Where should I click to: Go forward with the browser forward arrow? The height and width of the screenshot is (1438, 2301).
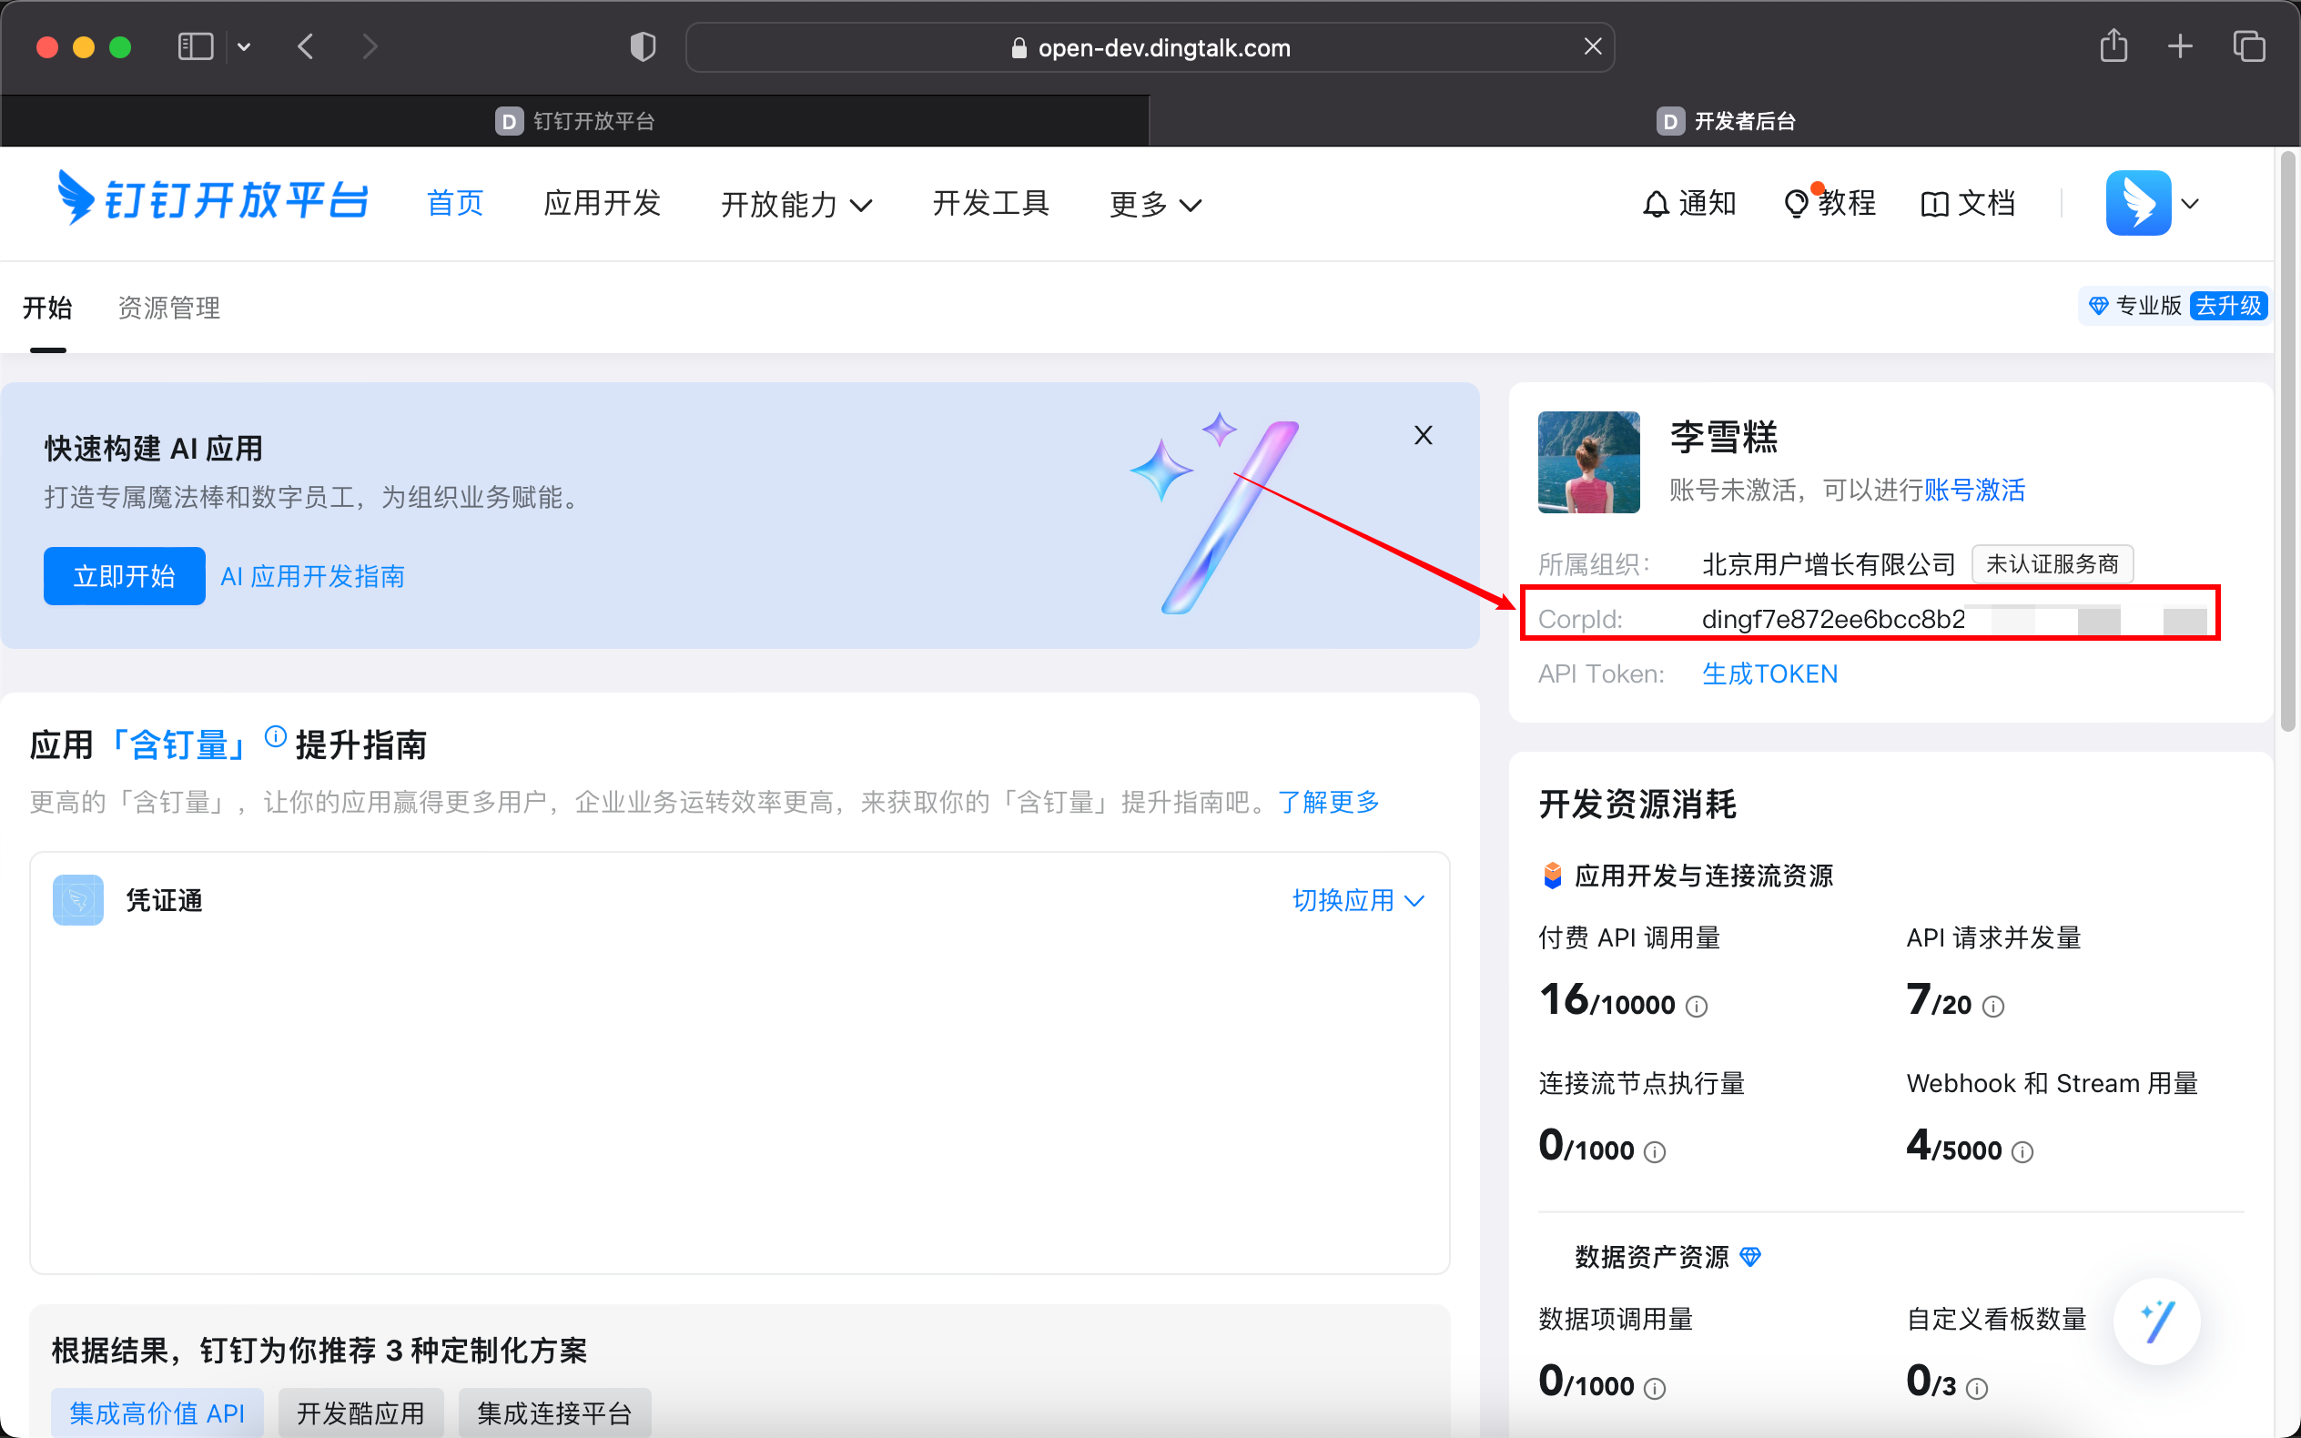point(370,46)
